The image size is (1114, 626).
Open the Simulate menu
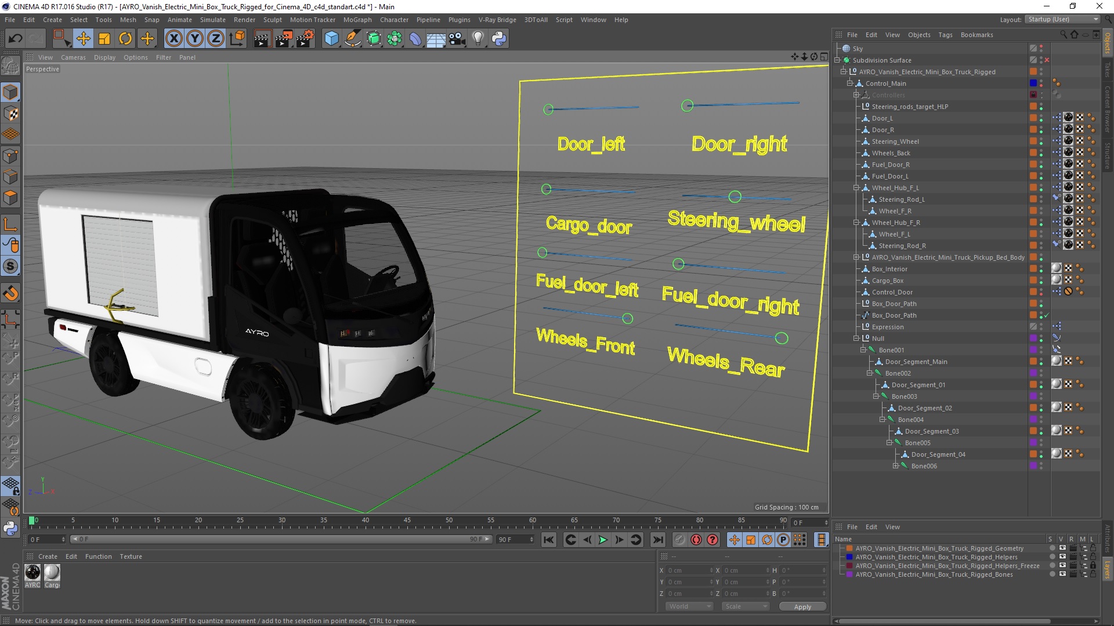212,20
